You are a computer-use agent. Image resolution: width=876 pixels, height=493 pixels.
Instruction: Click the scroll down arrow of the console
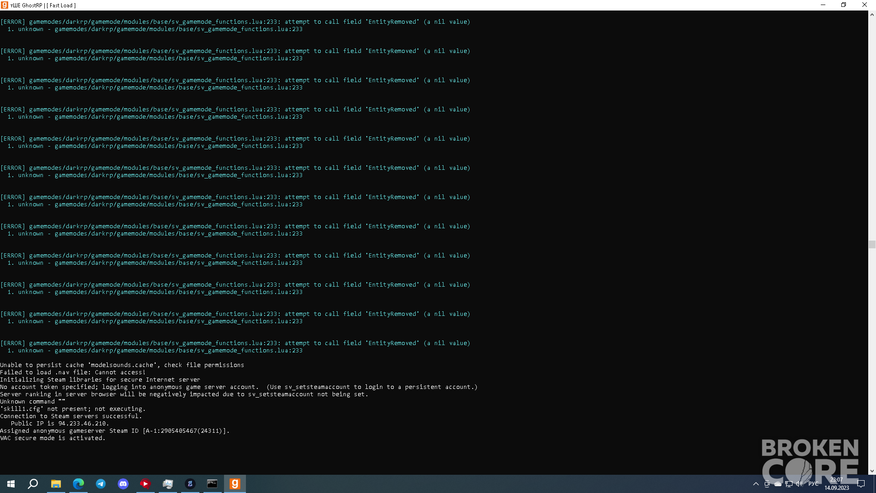(x=872, y=471)
